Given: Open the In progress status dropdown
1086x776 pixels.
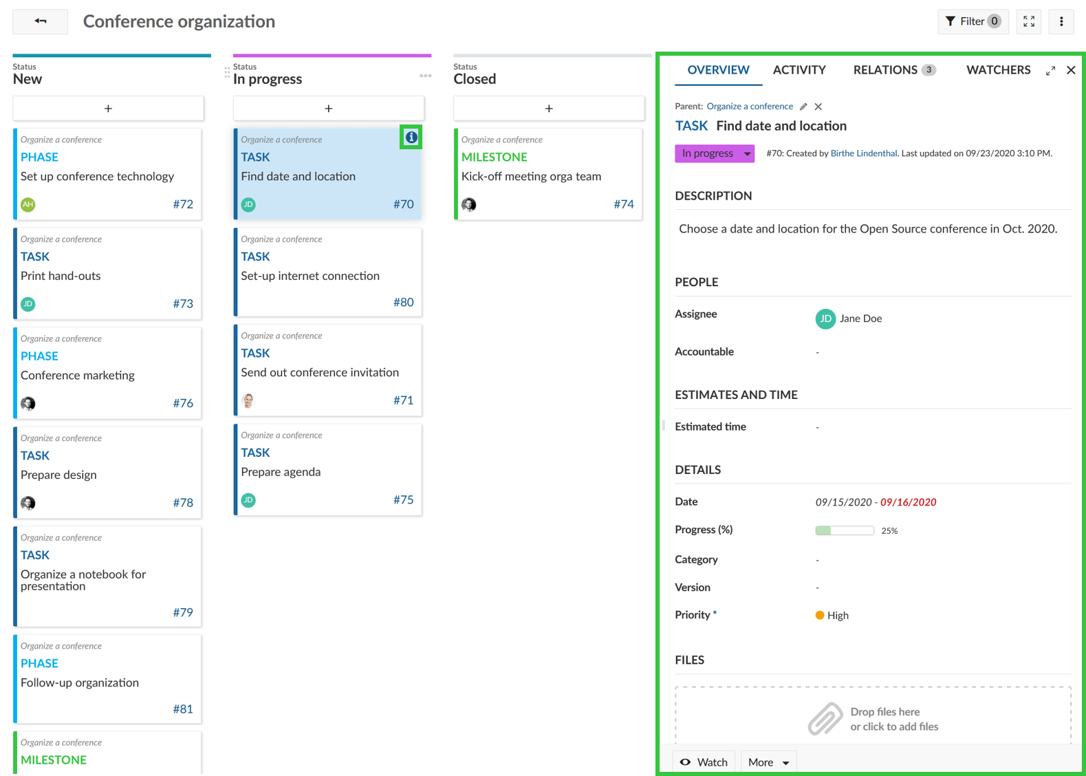Looking at the screenshot, I should click(x=715, y=153).
